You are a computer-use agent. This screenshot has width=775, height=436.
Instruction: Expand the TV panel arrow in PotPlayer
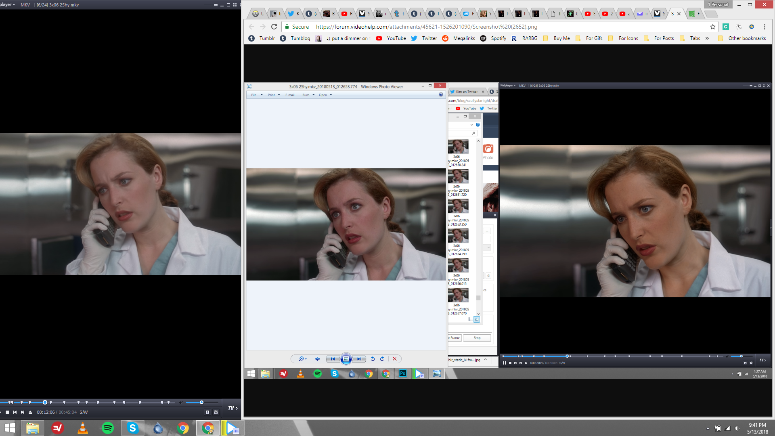coord(233,408)
